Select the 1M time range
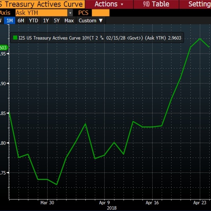This screenshot has width=211, height=211. 10,20
